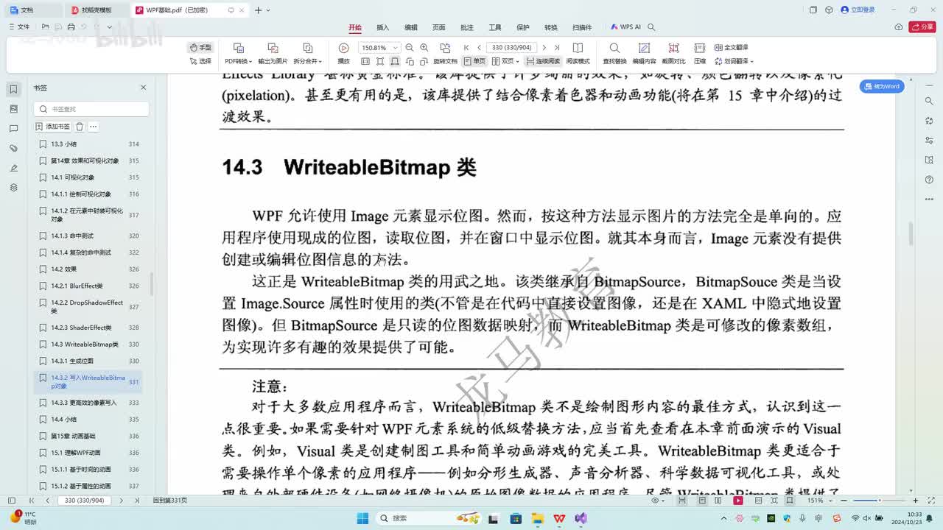Switch to the selection tool (选择)
The width and height of the screenshot is (943, 530).
point(200,61)
